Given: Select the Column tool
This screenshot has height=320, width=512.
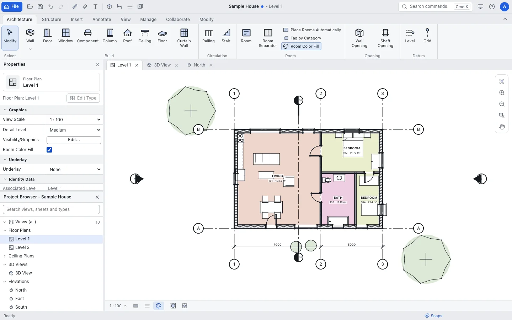Looking at the screenshot, I should click(x=110, y=36).
